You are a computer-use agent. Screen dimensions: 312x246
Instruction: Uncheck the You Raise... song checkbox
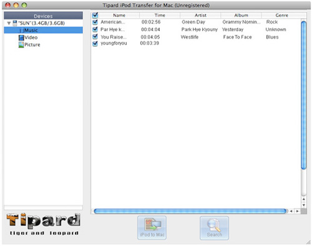(95, 37)
